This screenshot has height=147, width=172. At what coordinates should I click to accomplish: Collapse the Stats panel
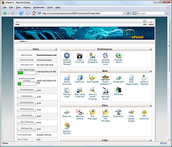click(56, 49)
